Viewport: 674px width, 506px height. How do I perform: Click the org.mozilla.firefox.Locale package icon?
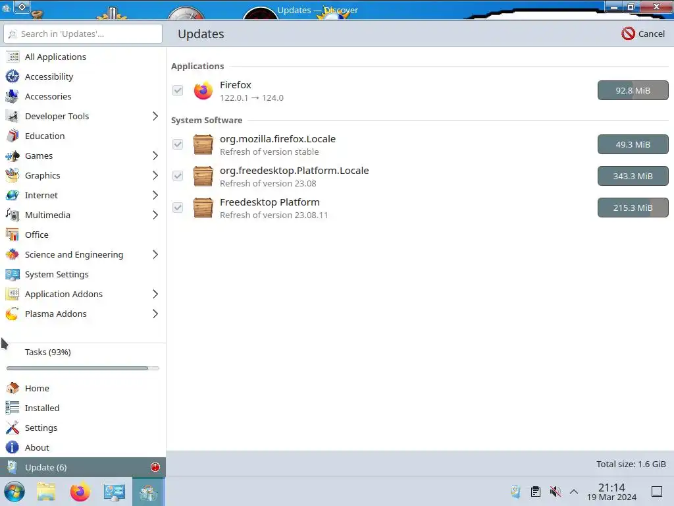click(203, 144)
